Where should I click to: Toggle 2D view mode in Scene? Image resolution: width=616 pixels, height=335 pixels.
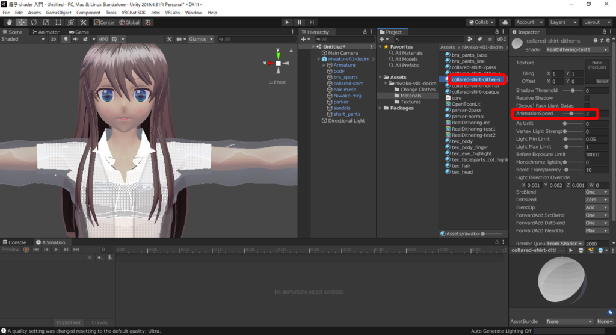(x=53, y=39)
